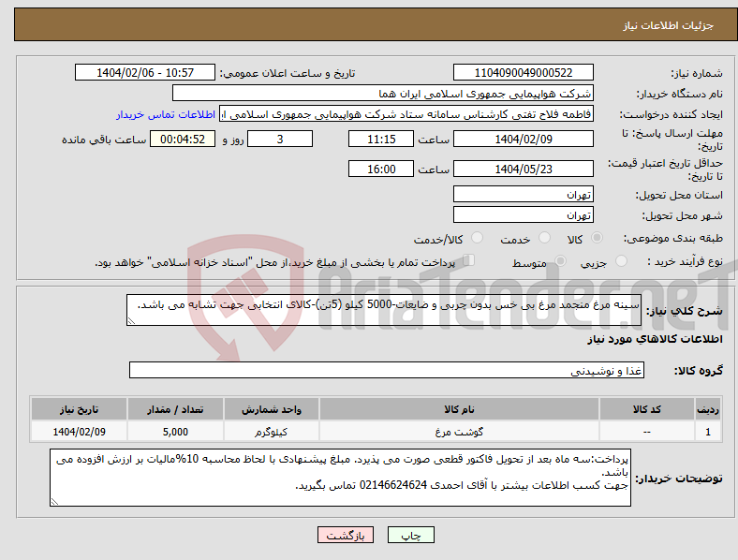Image resolution: width=738 pixels, height=560 pixels.
Task: Open the اطلاعات تماس خریدار link
Action: [x=166, y=114]
